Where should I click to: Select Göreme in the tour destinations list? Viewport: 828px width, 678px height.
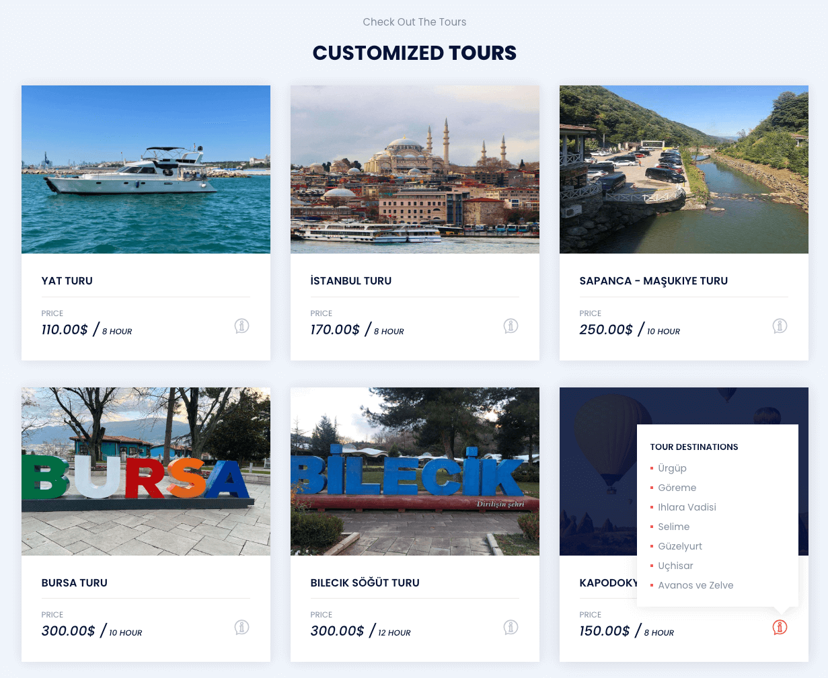(677, 488)
